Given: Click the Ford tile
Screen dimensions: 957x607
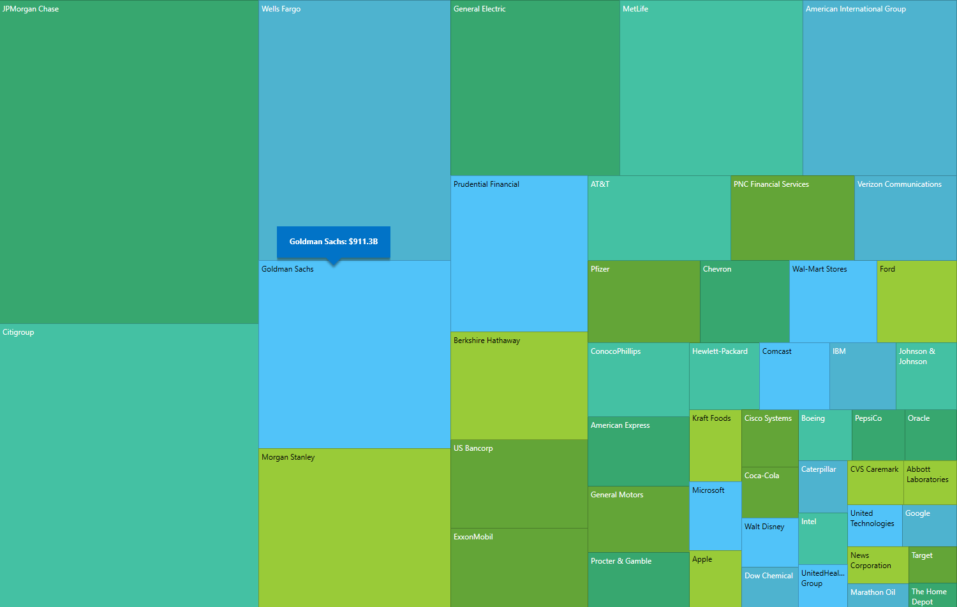Looking at the screenshot, I should pyautogui.click(x=917, y=302).
